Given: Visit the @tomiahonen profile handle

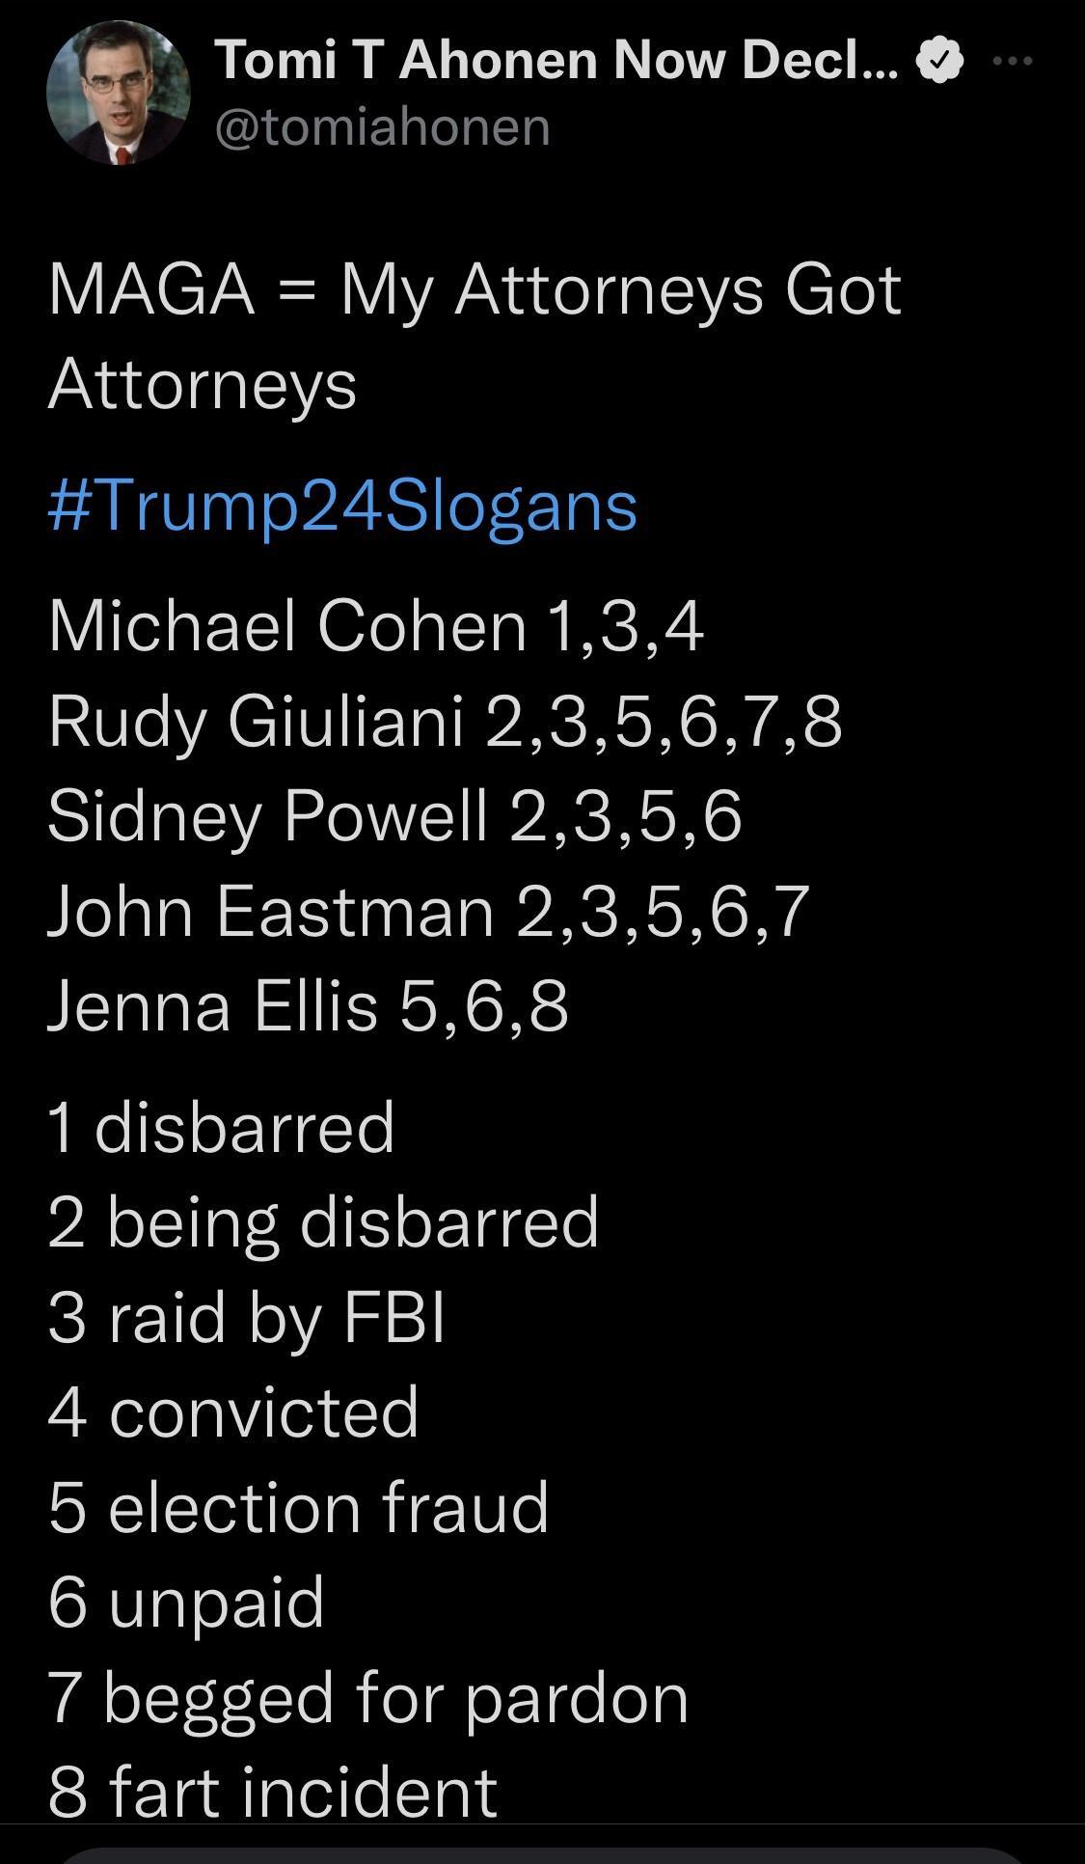Looking at the screenshot, I should point(381,123).
